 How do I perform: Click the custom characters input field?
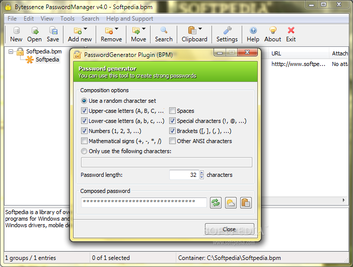pyautogui.click(x=166, y=162)
